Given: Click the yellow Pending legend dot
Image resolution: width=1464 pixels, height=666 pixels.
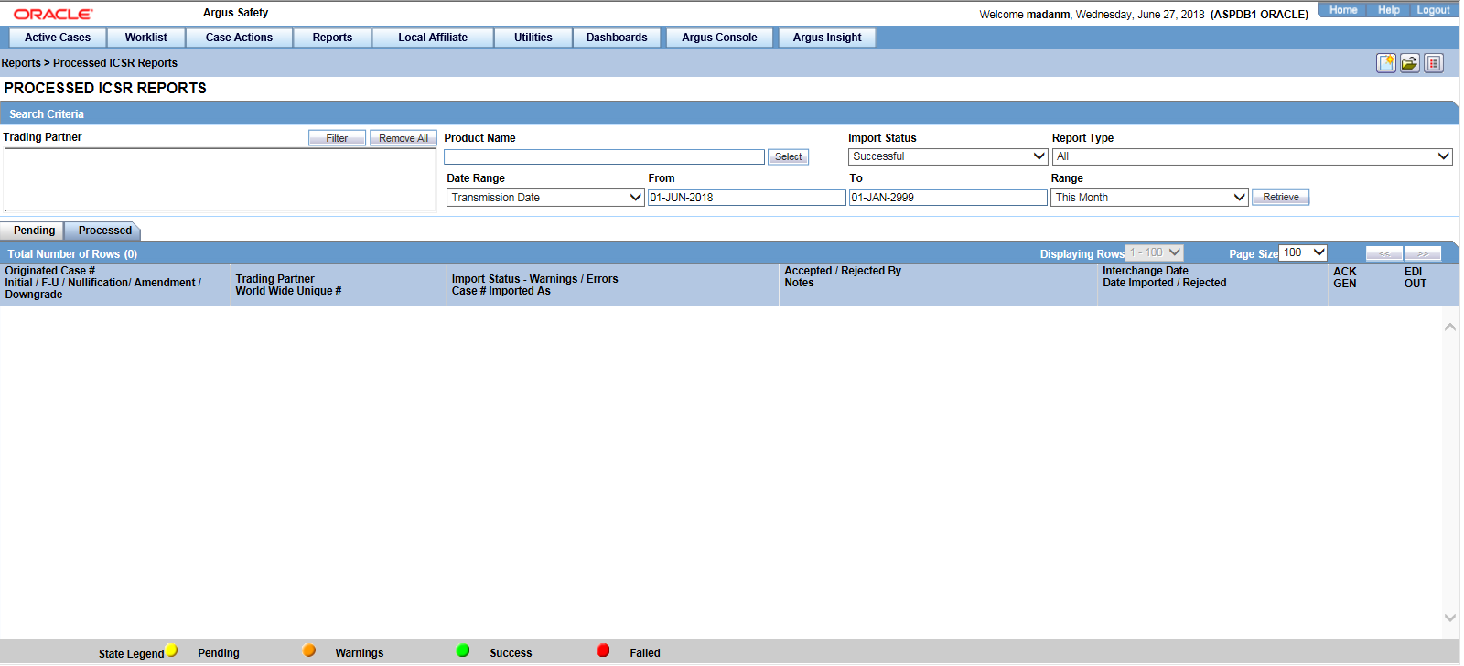Looking at the screenshot, I should (x=171, y=650).
